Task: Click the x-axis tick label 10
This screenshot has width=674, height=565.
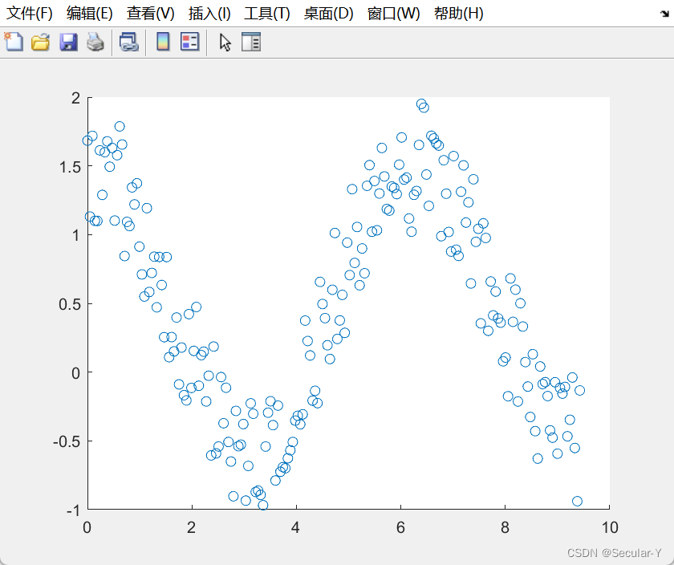Action: [610, 527]
